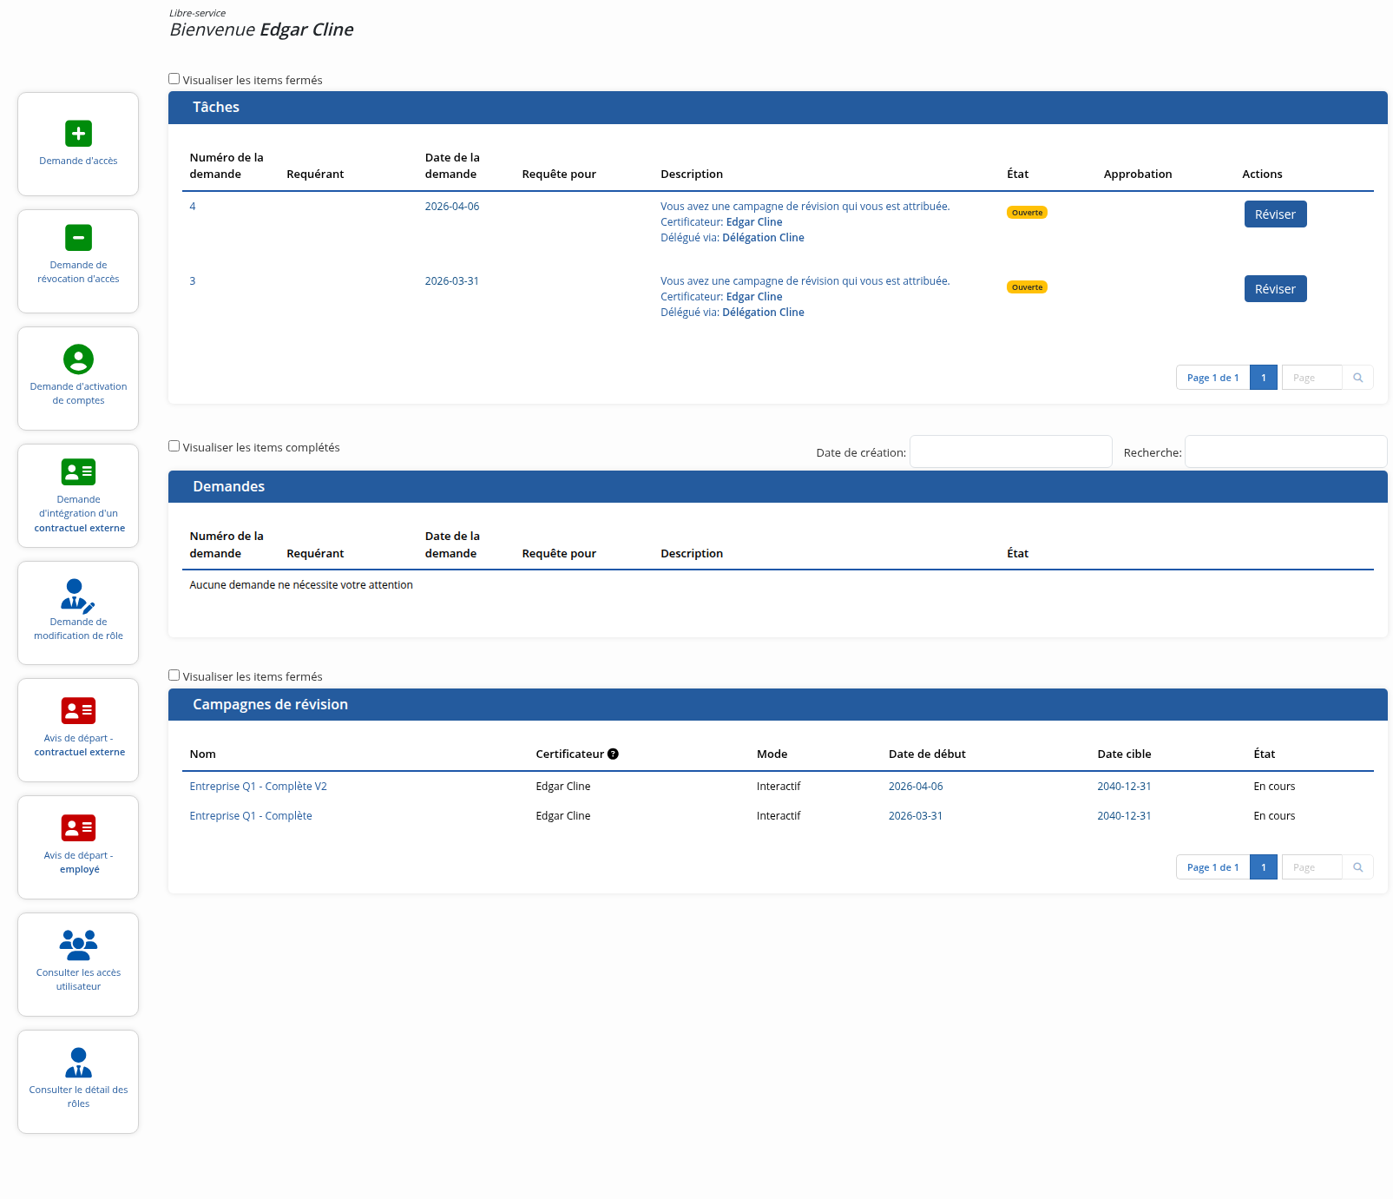Image resolution: width=1393 pixels, height=1199 pixels.
Task: Click Consulter le détail des rôles label
Action: (x=78, y=1097)
